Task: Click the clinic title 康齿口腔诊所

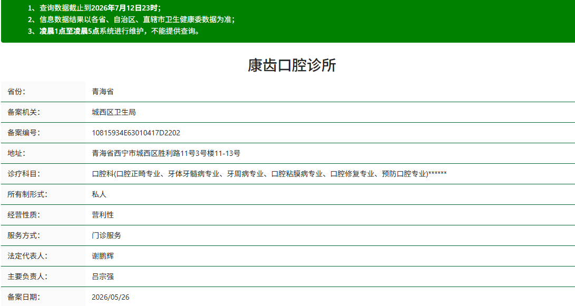Action: click(x=291, y=65)
